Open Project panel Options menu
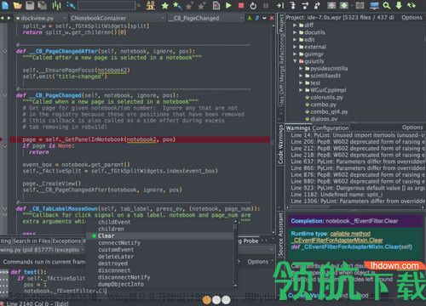The width and height of the screenshot is (426, 306). pos(412,18)
